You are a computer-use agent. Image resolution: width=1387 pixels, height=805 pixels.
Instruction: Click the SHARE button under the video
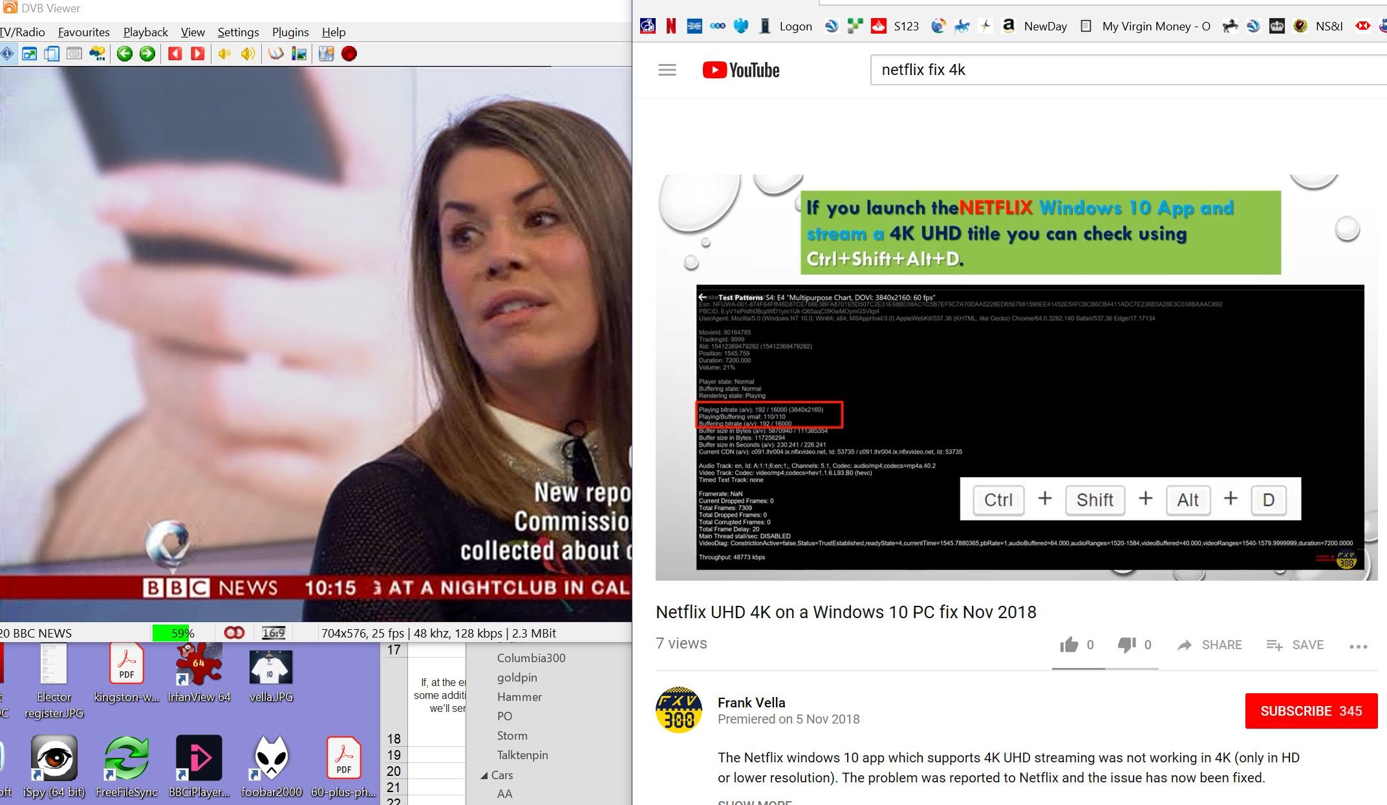click(1209, 645)
